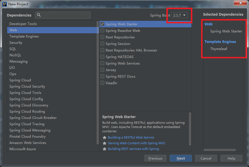Viewport: 249px width, 167px height.
Task: Check the Spring REST Docs box
Action: click(102, 77)
